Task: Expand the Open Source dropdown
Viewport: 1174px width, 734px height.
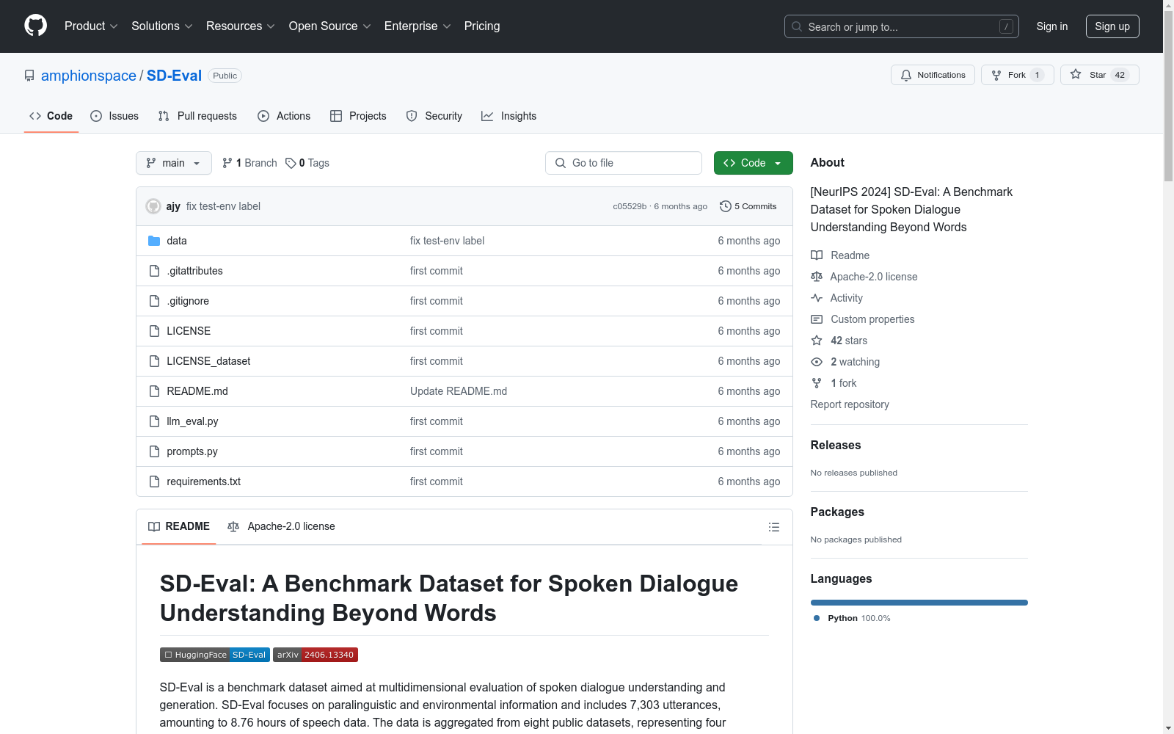Action: coord(330,26)
